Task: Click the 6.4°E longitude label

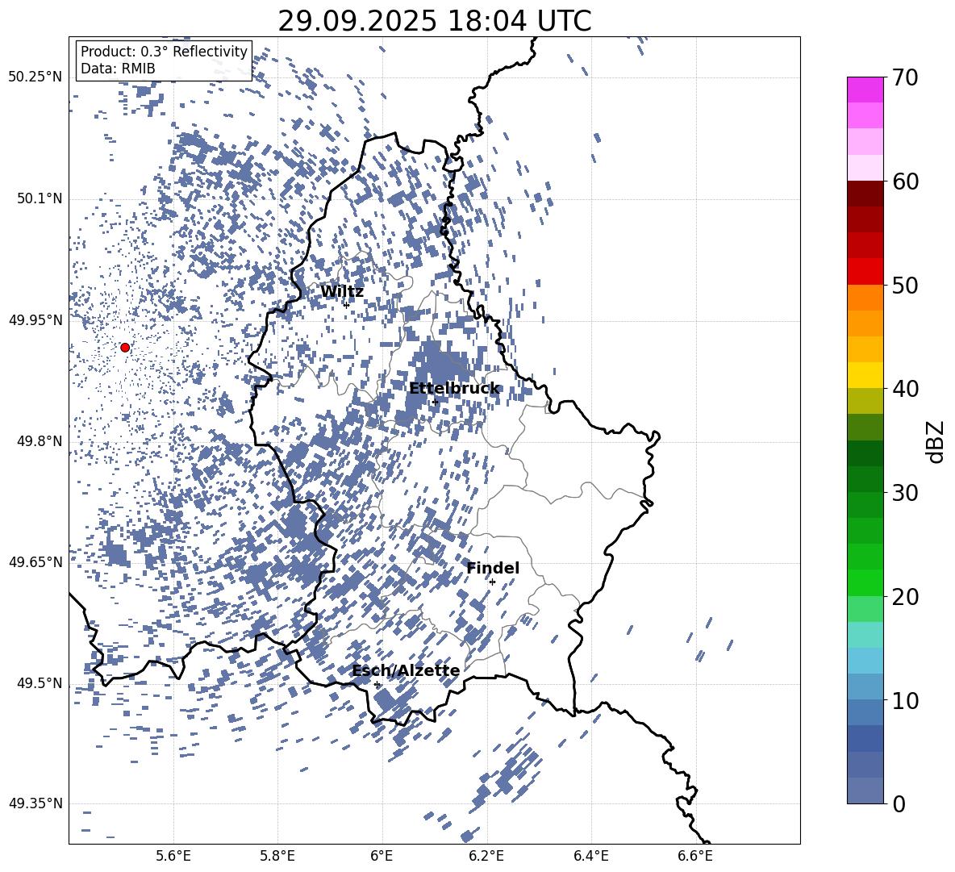Action: click(590, 856)
